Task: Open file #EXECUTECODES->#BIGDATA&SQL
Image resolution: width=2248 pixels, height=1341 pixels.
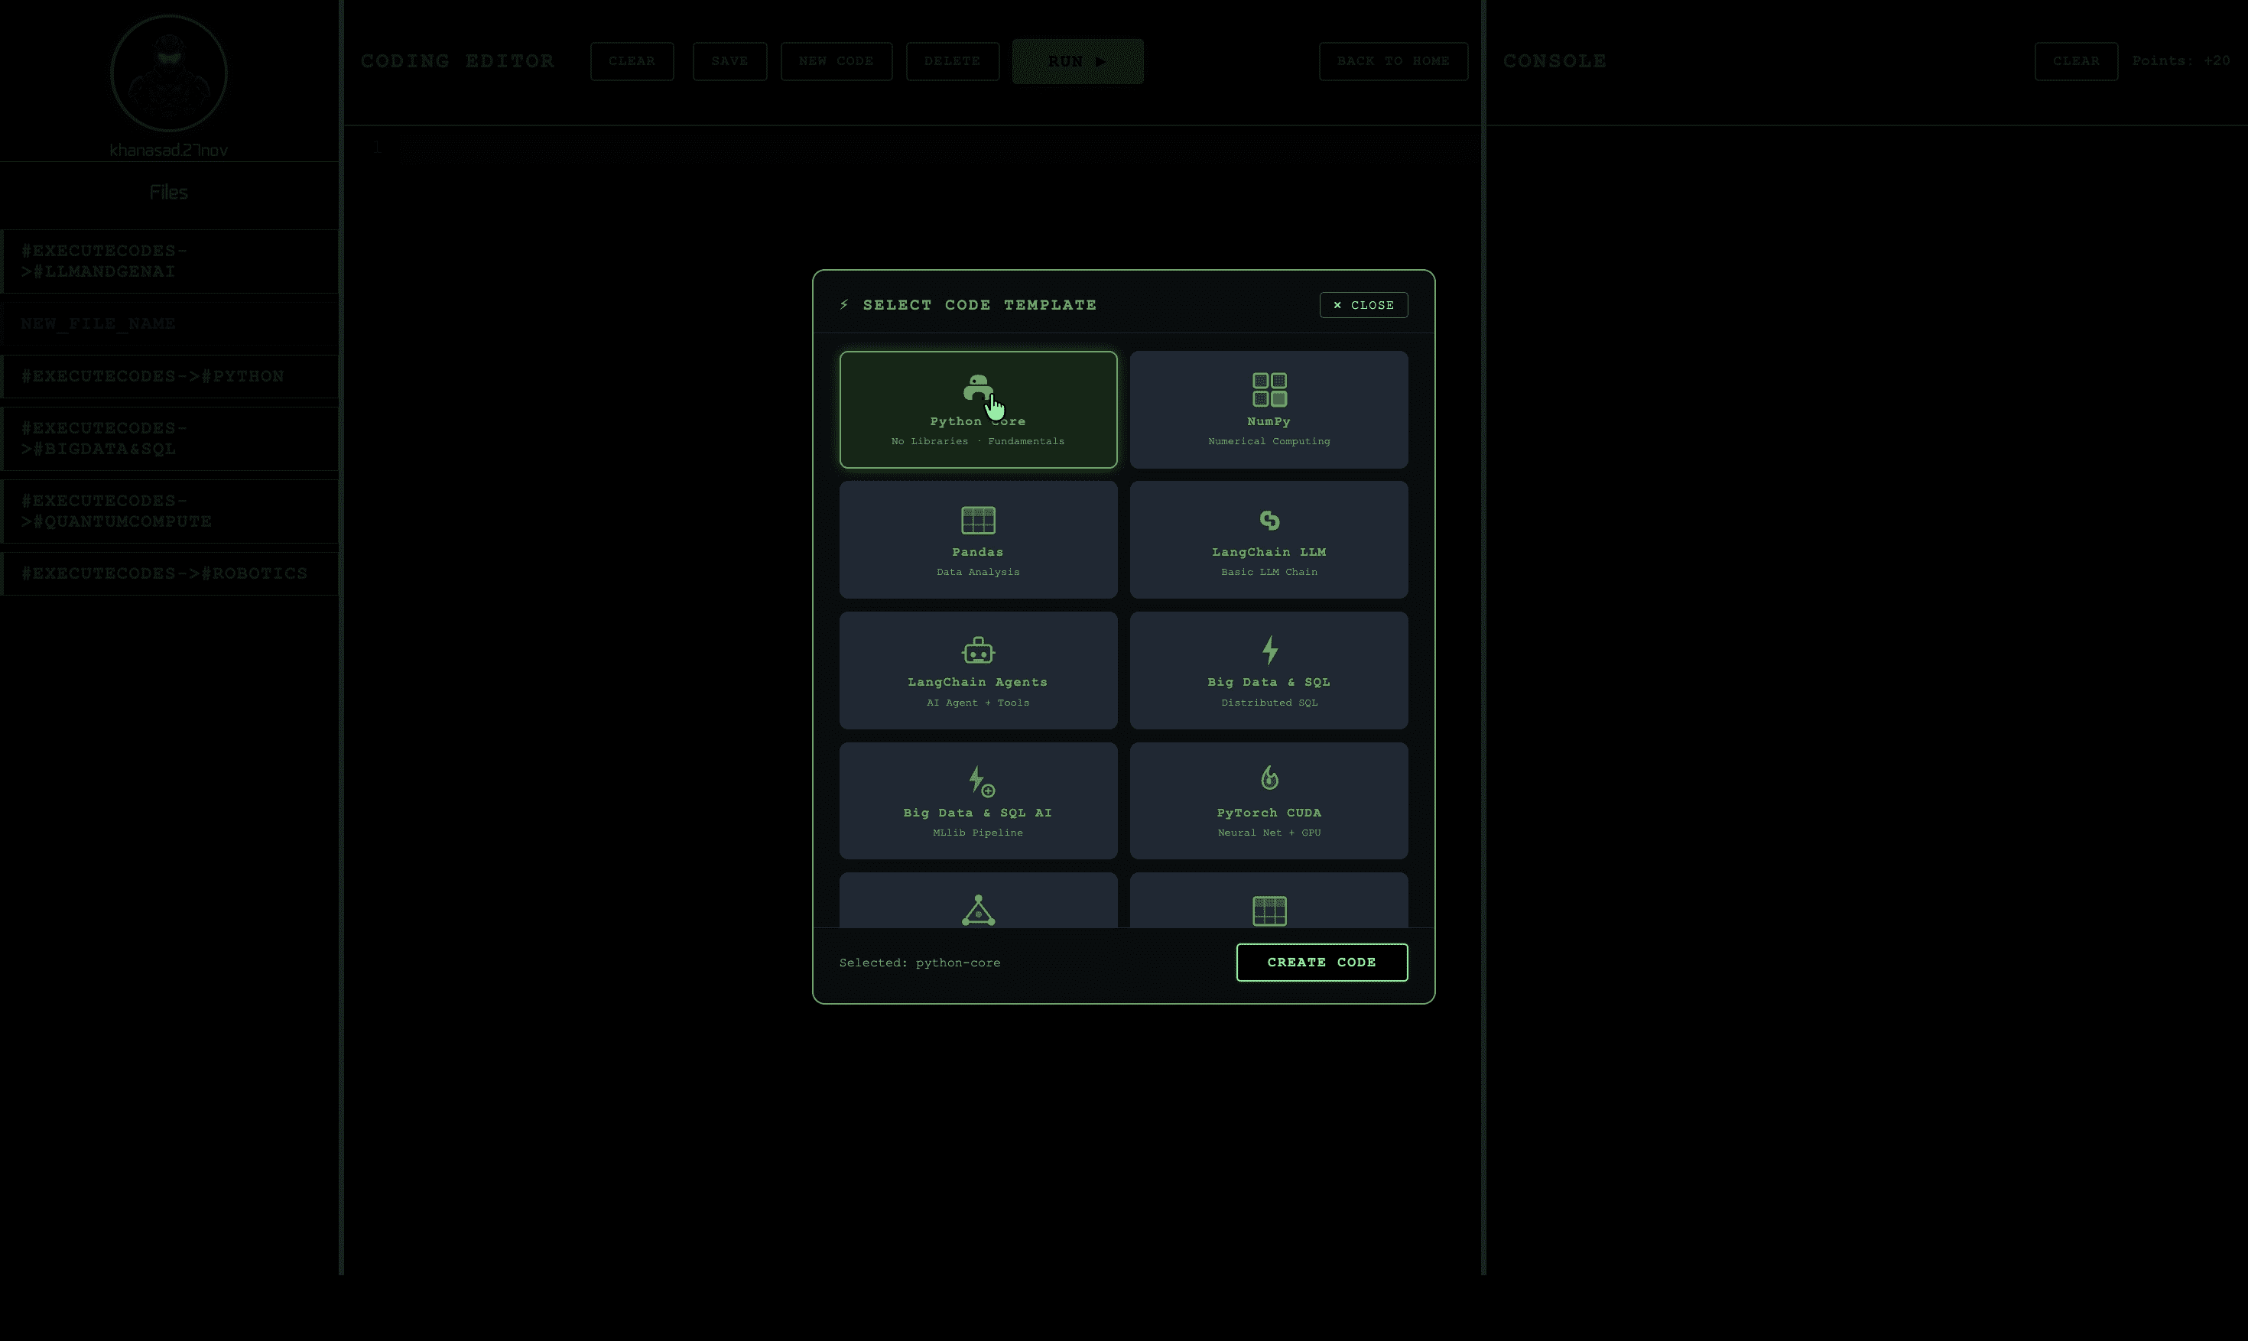Action: [x=170, y=438]
